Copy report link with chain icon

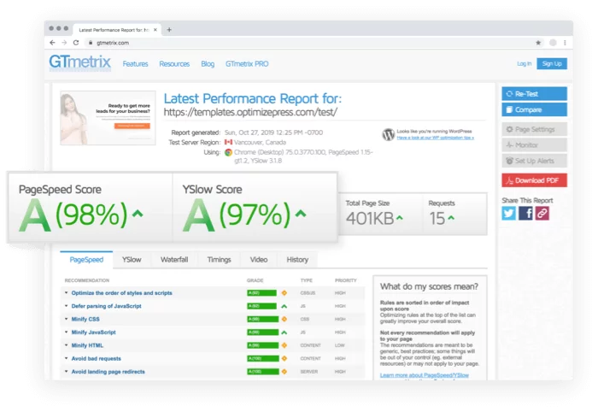click(x=542, y=213)
